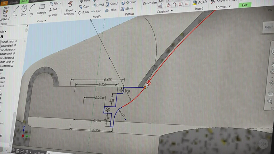Minimize the document window

(x=270, y=10)
